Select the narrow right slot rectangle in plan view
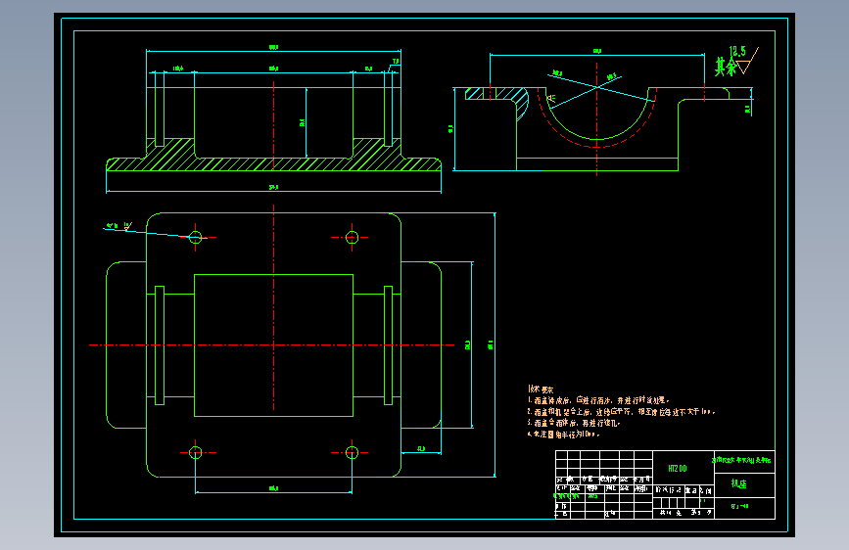 (x=388, y=345)
